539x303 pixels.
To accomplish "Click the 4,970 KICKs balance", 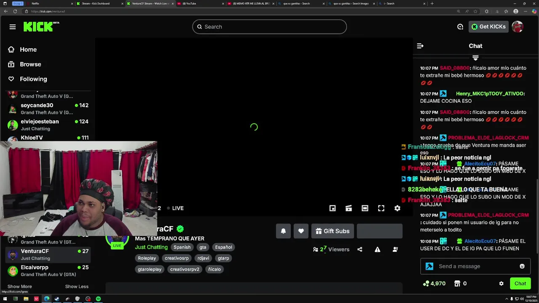I will click(x=434, y=284).
